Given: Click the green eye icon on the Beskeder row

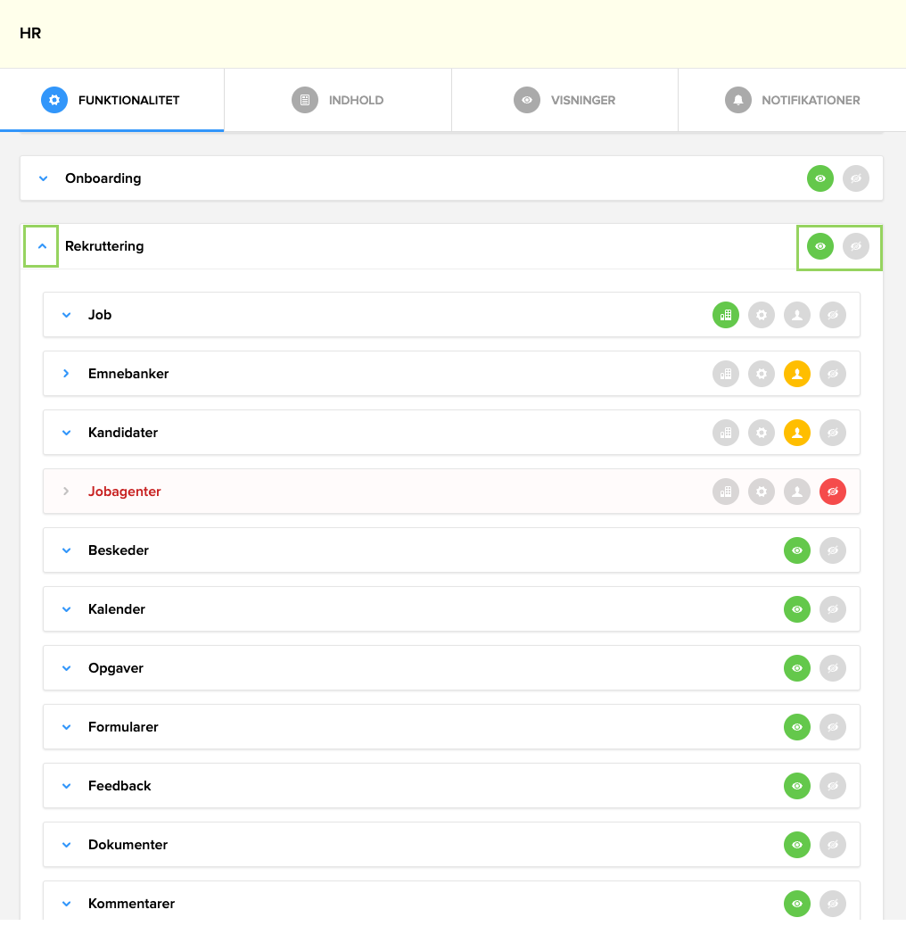Looking at the screenshot, I should point(797,550).
